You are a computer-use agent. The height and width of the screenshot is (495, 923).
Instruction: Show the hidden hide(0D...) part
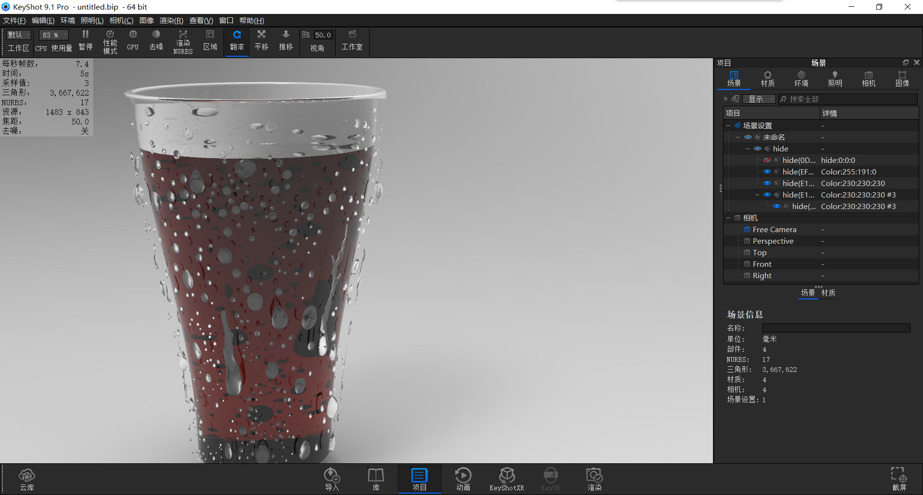pos(767,160)
